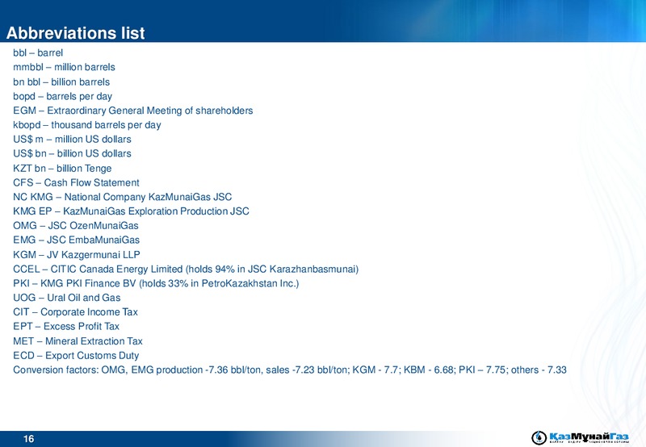The image size is (646, 447).
Task: Select 'UOG – Ural Oil and Gas'
Action: (x=67, y=298)
